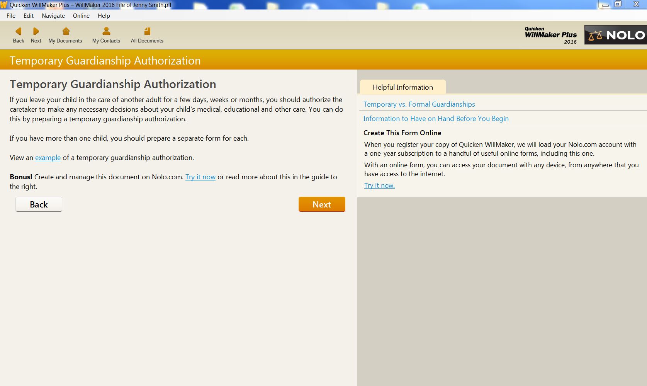
Task: Open the Help menu
Action: pos(104,16)
